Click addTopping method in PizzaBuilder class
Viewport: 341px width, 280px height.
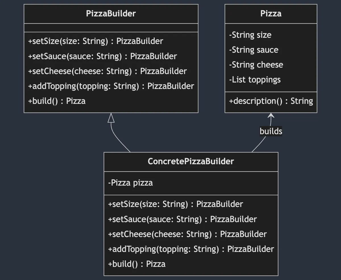pyautogui.click(x=111, y=86)
